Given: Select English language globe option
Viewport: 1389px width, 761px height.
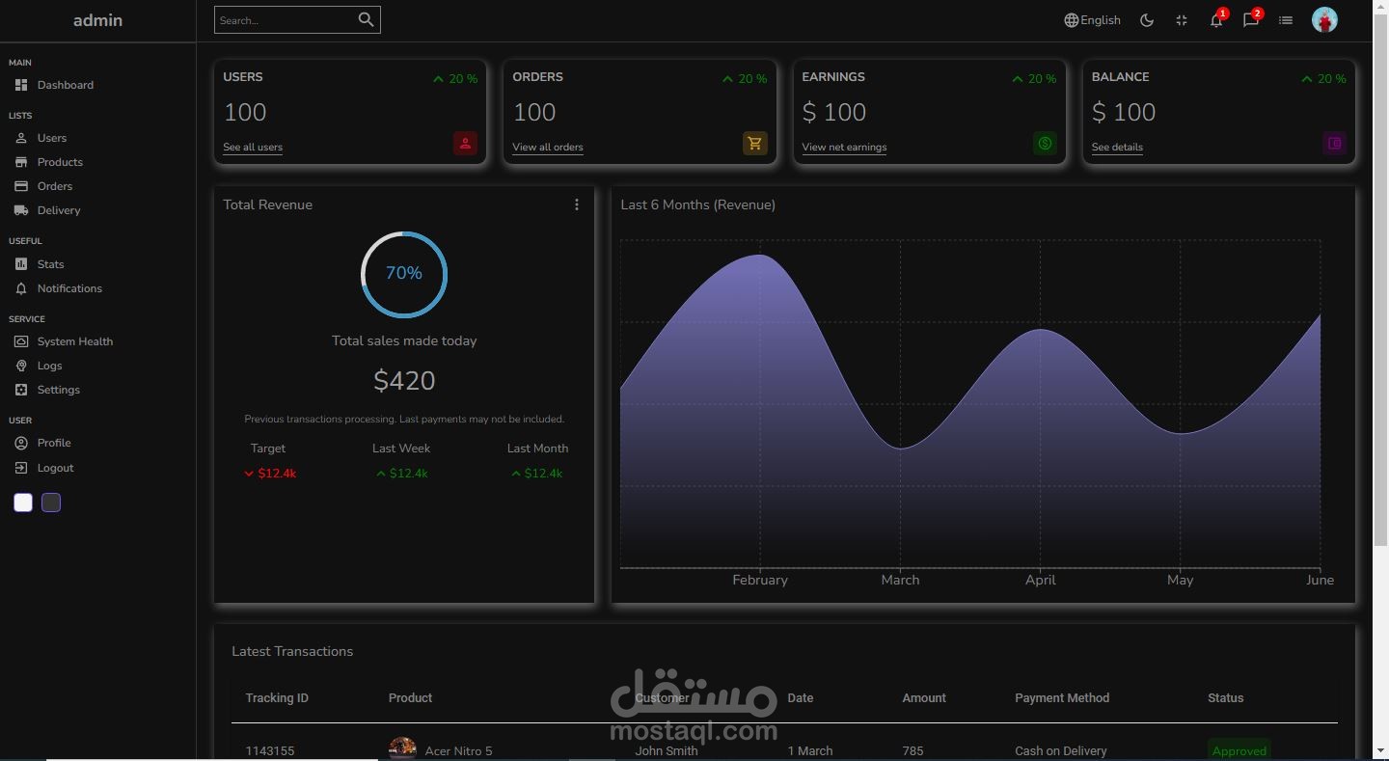Looking at the screenshot, I should 1092,20.
